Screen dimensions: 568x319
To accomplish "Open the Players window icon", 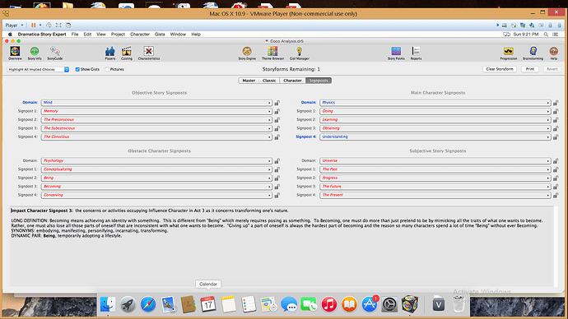I will [x=110, y=53].
